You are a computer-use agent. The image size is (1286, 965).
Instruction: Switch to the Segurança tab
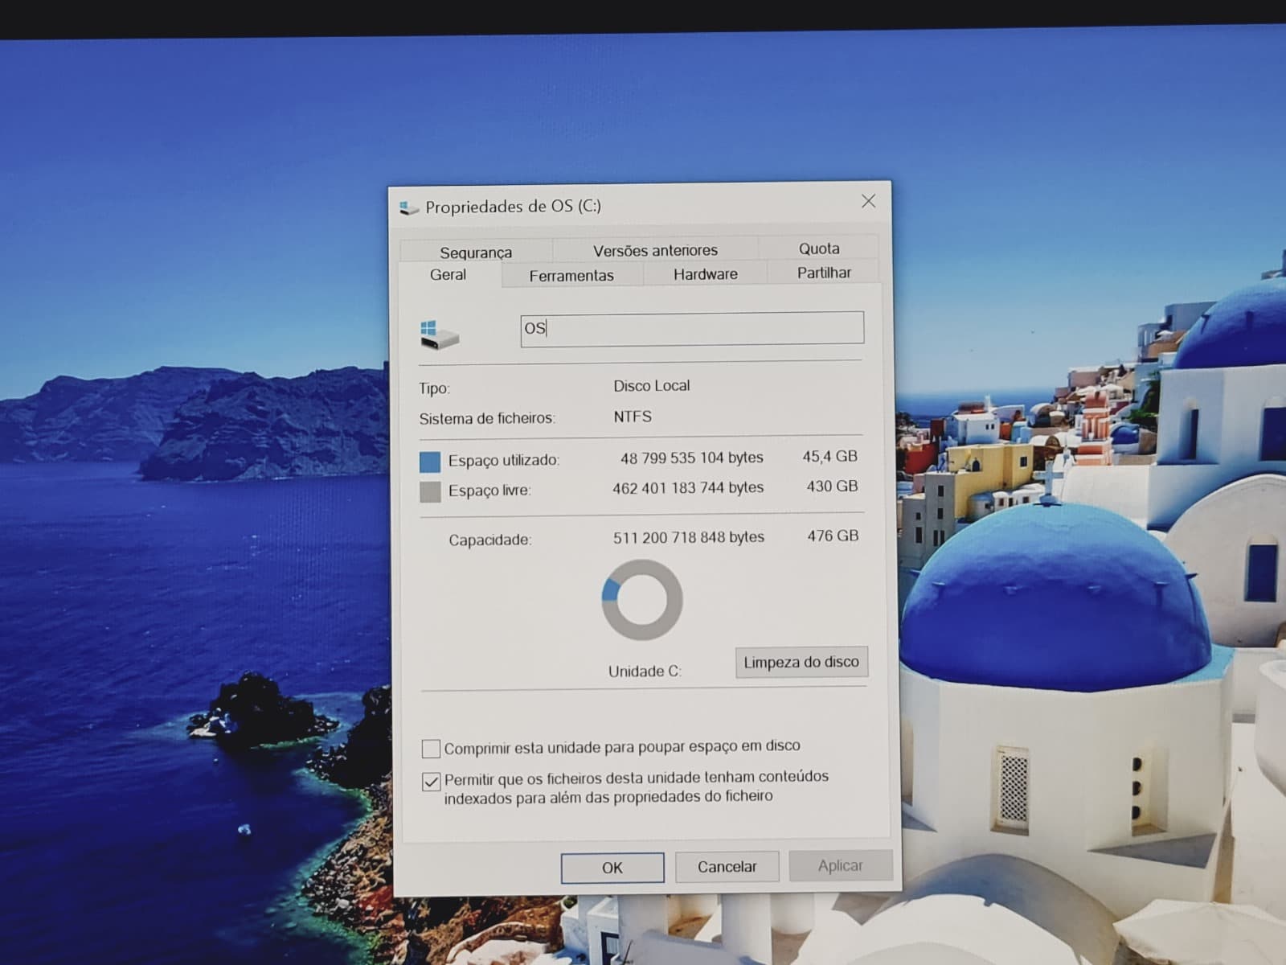(x=476, y=252)
